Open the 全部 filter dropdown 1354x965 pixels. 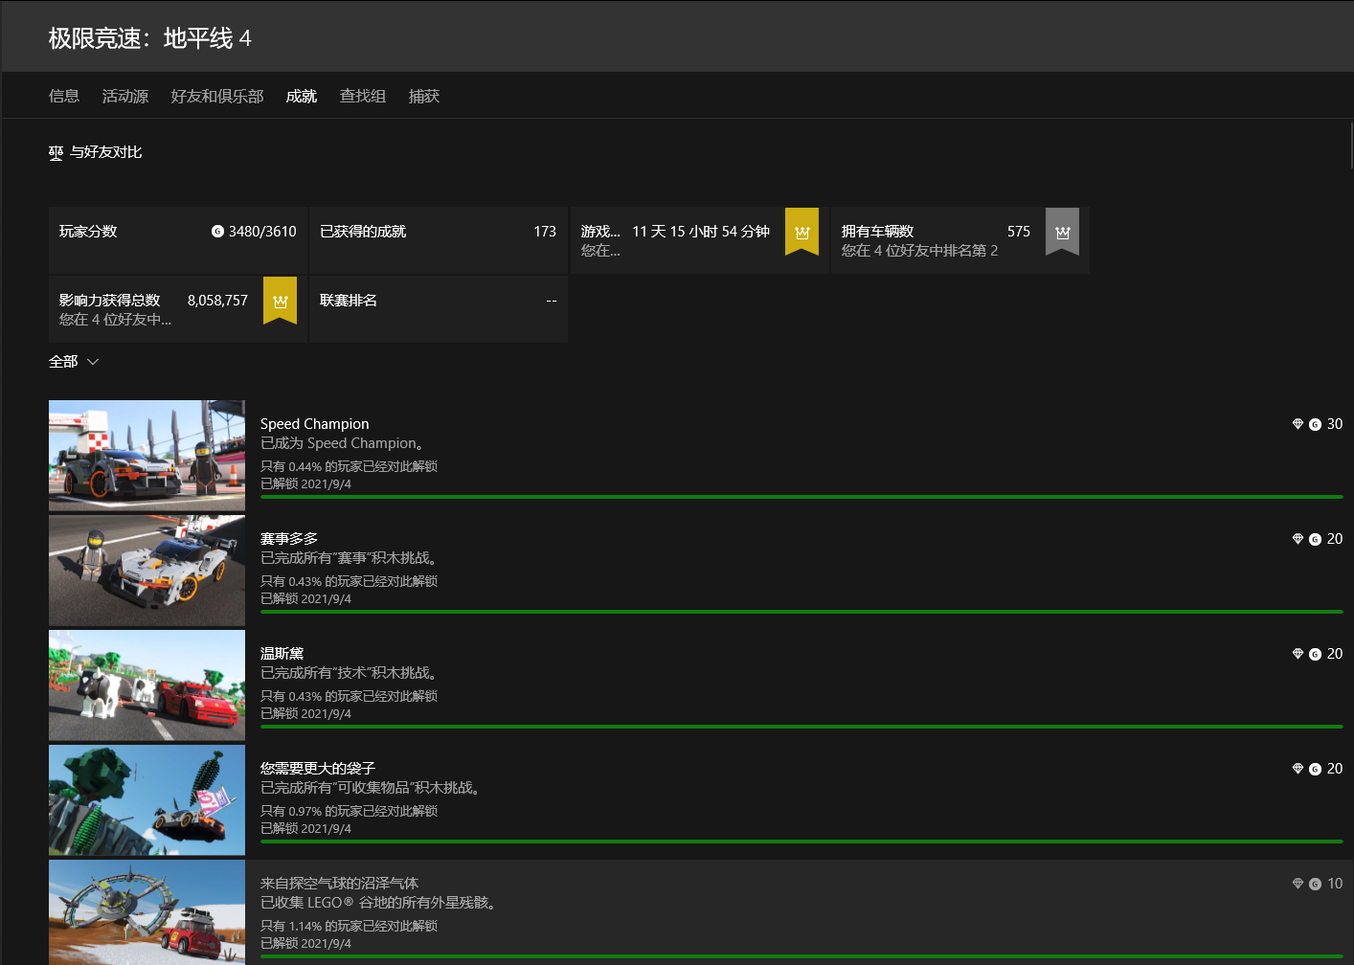click(x=74, y=362)
